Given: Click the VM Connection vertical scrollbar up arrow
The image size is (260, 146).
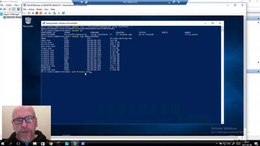Looking at the screenshot, I should pyautogui.click(x=245, y=17).
